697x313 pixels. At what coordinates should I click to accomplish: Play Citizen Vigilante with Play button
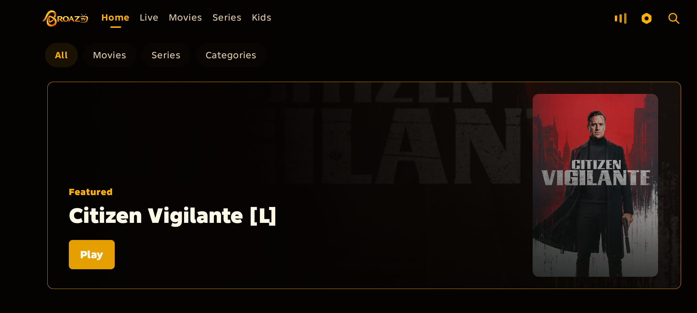click(x=92, y=254)
